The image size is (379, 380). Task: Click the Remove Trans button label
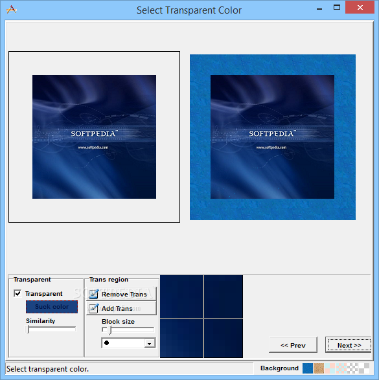[124, 294]
